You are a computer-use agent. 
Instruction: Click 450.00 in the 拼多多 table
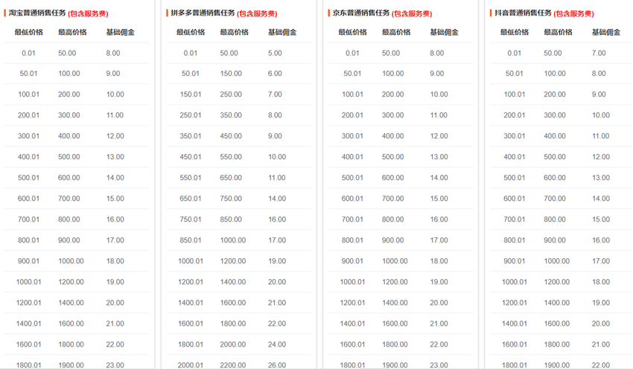click(x=231, y=136)
